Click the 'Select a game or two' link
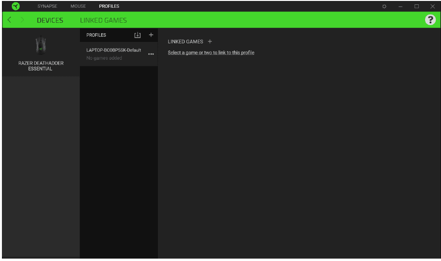This screenshot has height=261, width=441. 211,52
